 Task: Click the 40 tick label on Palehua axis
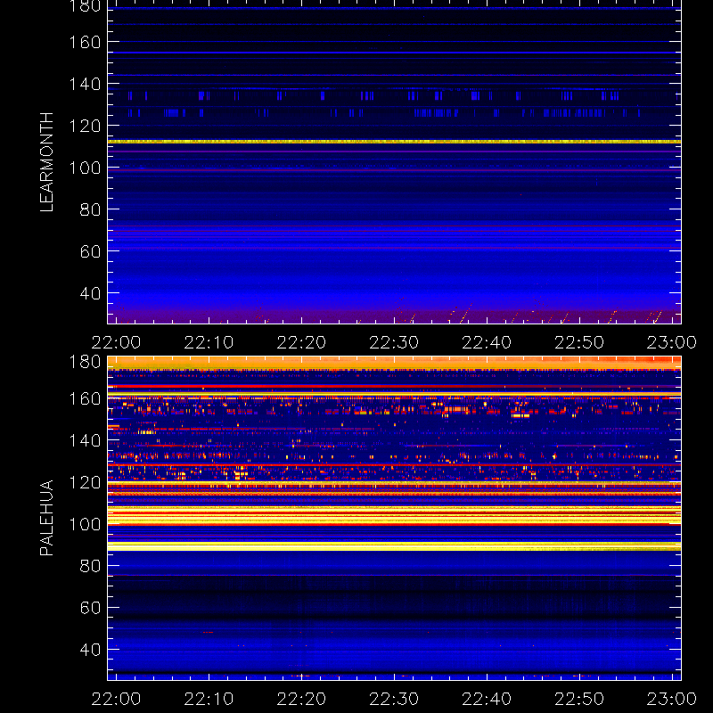(91, 650)
